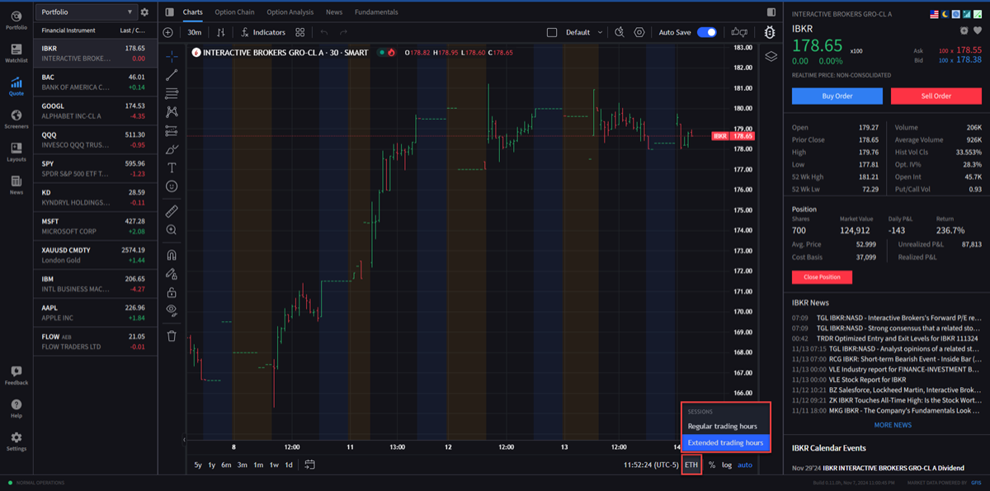Toggle percent scale on chart
The height and width of the screenshot is (491, 990).
tap(711, 465)
